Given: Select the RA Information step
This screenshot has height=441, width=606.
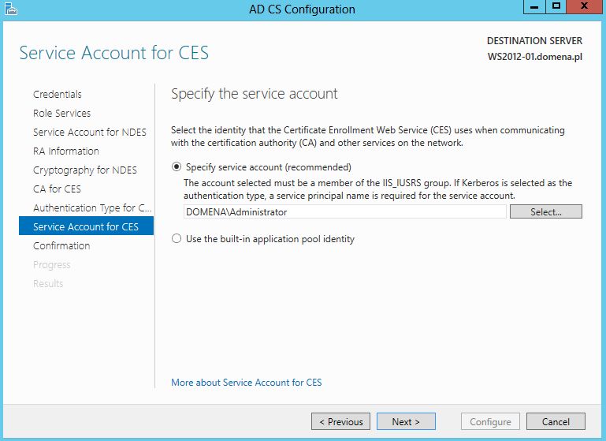Looking at the screenshot, I should [66, 151].
